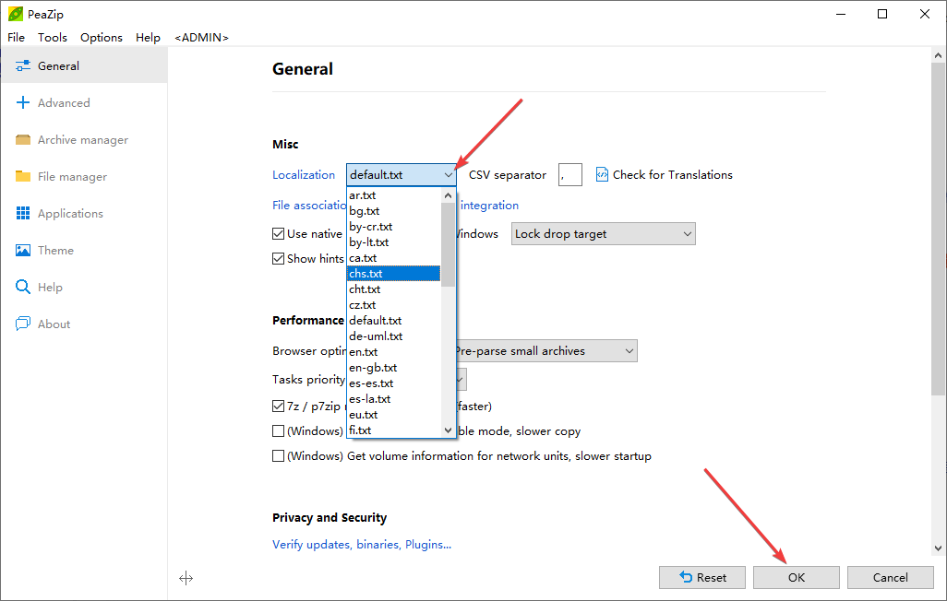947x601 pixels.
Task: Open the Options menu
Action: [102, 38]
